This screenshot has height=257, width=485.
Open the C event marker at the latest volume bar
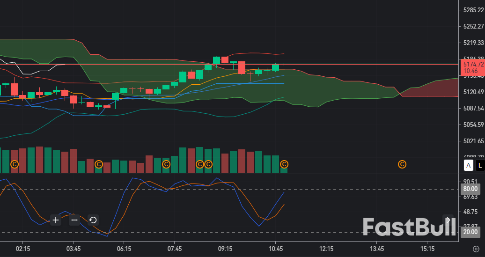click(284, 164)
